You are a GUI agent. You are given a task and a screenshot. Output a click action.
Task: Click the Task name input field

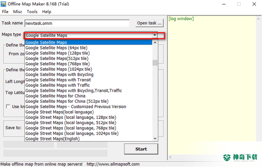[77, 23]
